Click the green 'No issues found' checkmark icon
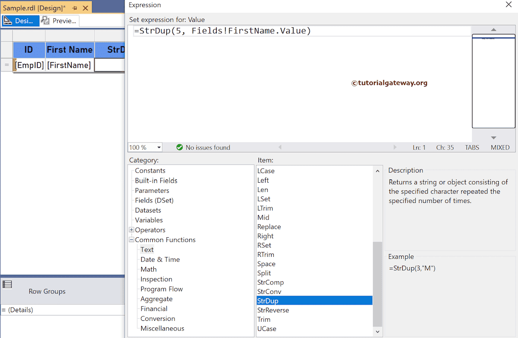Viewport: 518px width, 338px height. [x=180, y=147]
